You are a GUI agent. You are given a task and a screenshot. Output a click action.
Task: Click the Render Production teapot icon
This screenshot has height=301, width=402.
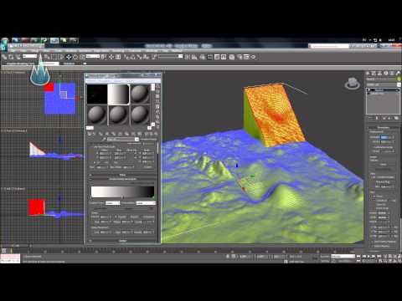click(x=253, y=57)
